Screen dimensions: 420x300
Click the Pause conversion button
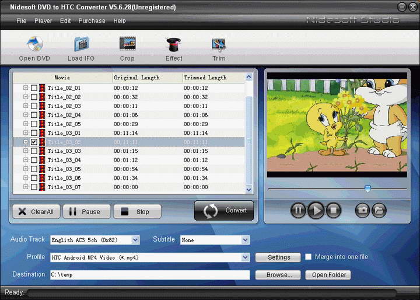86,211
